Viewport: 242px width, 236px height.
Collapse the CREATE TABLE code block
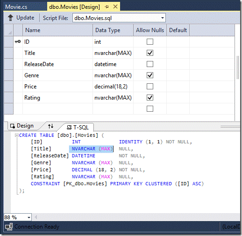(x=16, y=135)
